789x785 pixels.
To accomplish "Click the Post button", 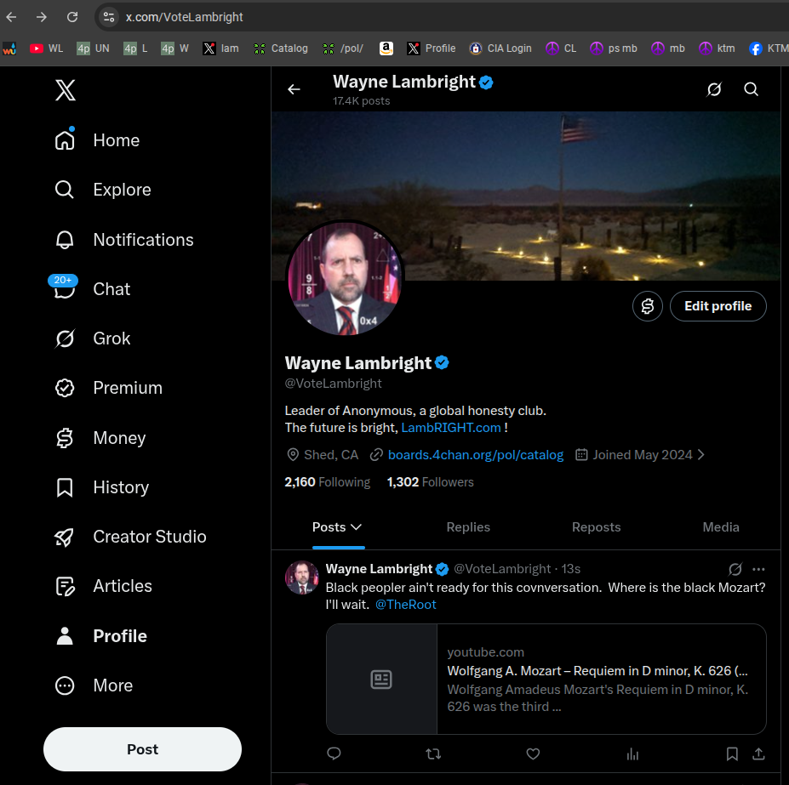I will click(x=142, y=749).
